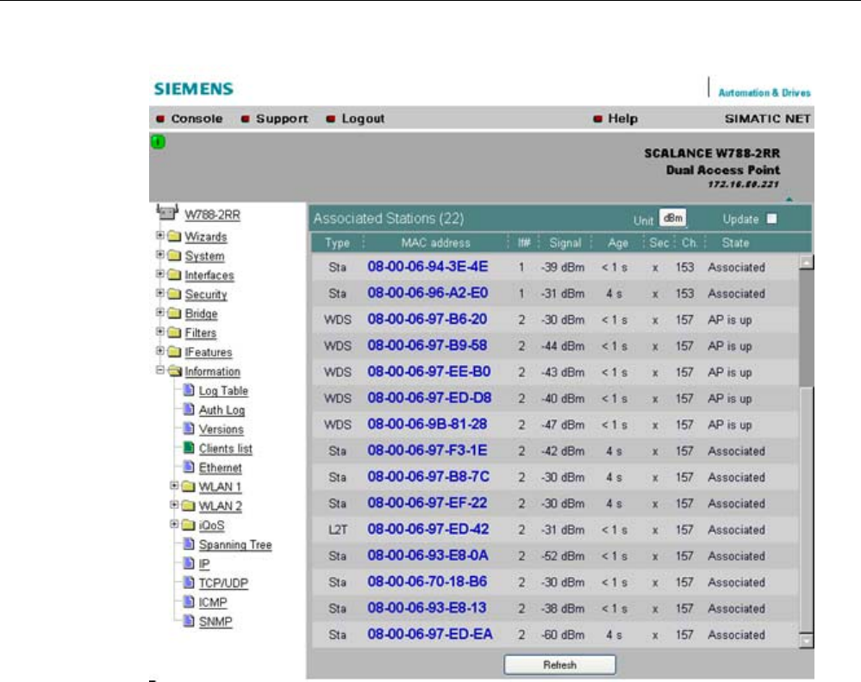Viewport: 861px width, 682px height.
Task: Click the Log Table page icon
Action: [x=189, y=389]
